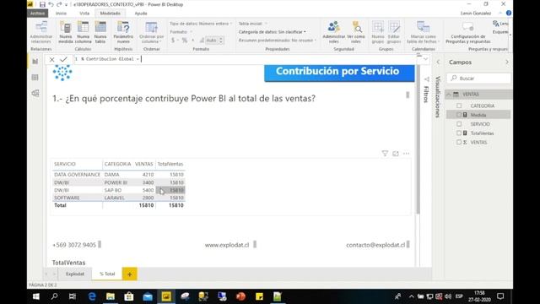This screenshot has width=540, height=304.
Task: Open the Parámetro nuevo what-if tool
Action: 123,32
